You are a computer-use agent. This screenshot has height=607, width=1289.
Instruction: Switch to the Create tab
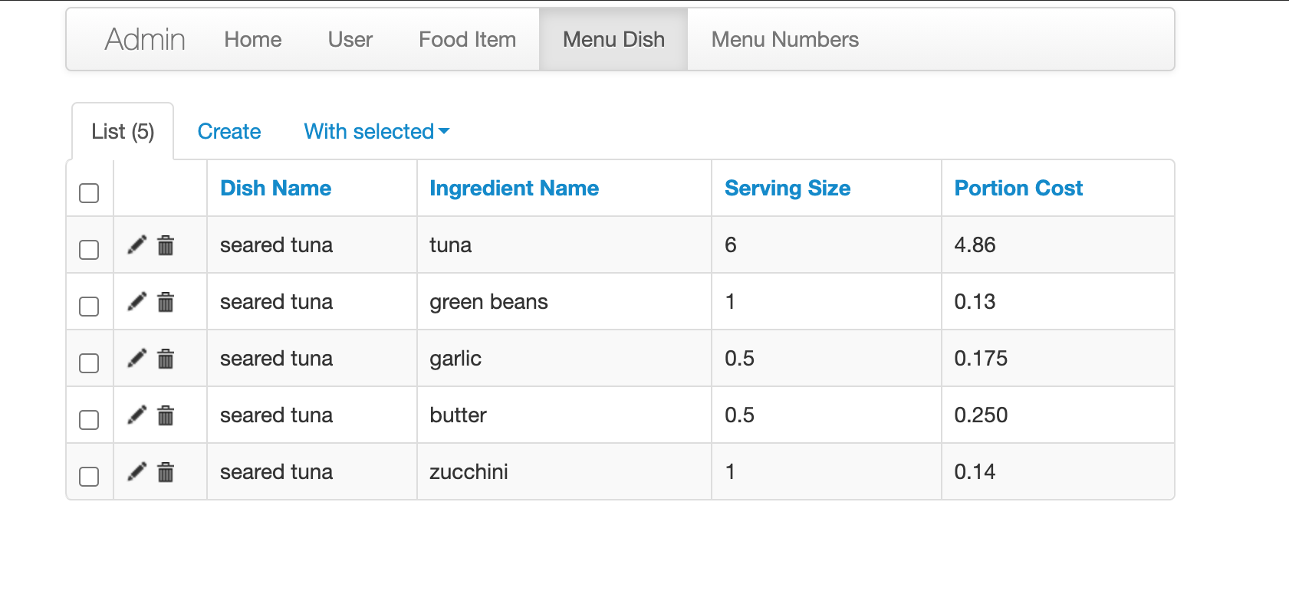click(229, 132)
